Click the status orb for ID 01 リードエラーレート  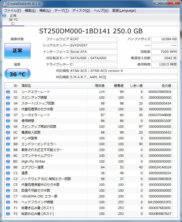[8, 92]
